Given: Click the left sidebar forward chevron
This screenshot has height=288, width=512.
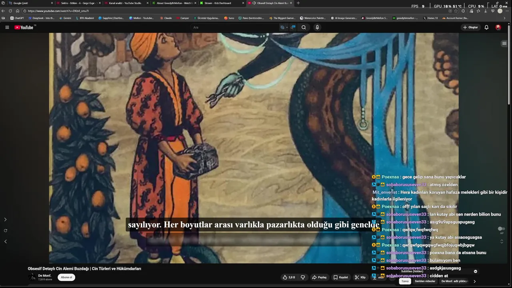Looking at the screenshot, I should tap(5, 220).
